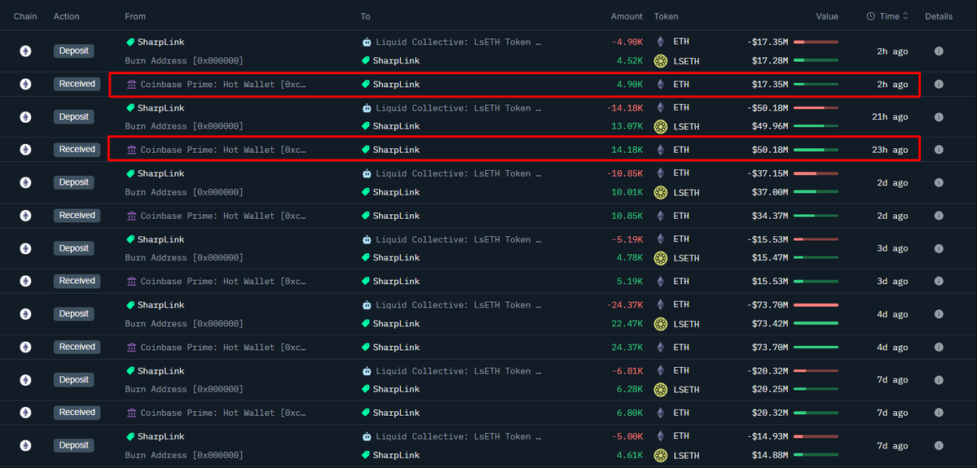Open SharpLink sender link in 4d ago Deposit row
This screenshot has height=468, width=977.
(161, 305)
